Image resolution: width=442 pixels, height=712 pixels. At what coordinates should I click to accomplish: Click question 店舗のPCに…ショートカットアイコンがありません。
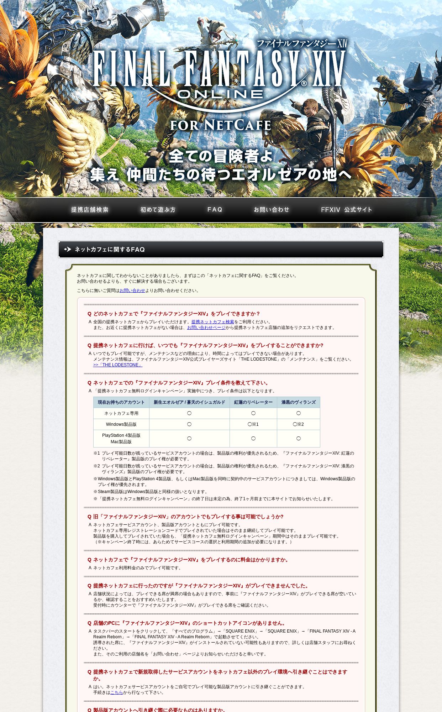click(190, 623)
